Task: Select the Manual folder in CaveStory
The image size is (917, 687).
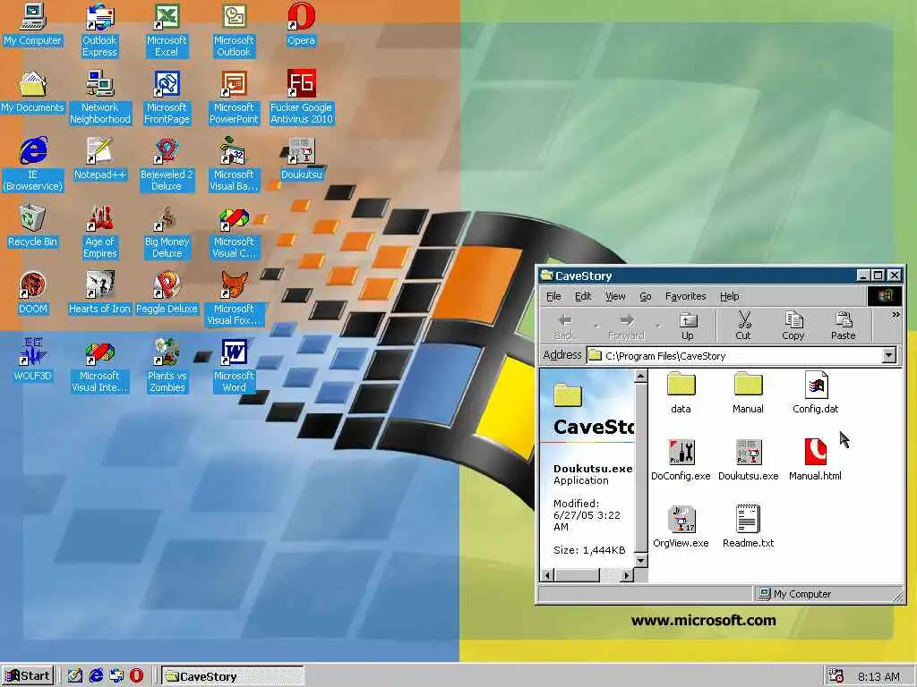Action: click(x=748, y=394)
